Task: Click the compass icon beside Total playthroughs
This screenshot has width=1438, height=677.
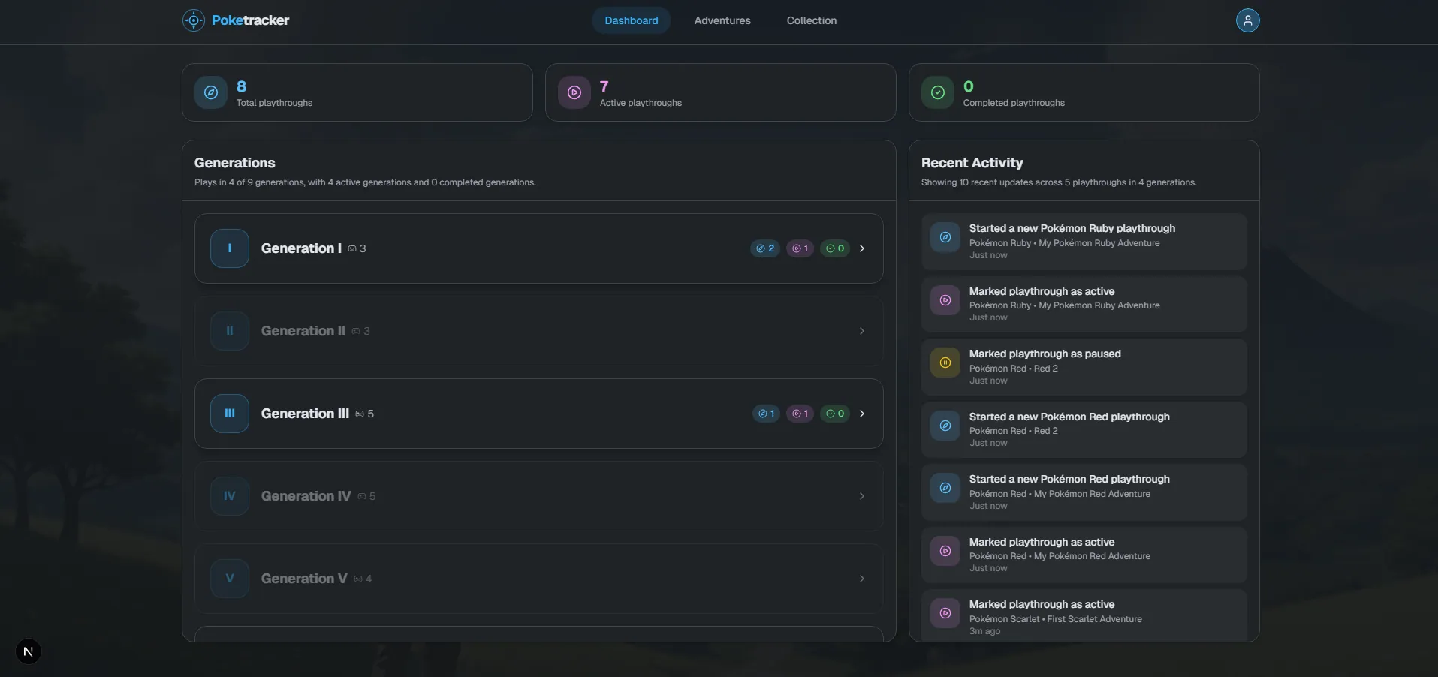Action: (211, 92)
